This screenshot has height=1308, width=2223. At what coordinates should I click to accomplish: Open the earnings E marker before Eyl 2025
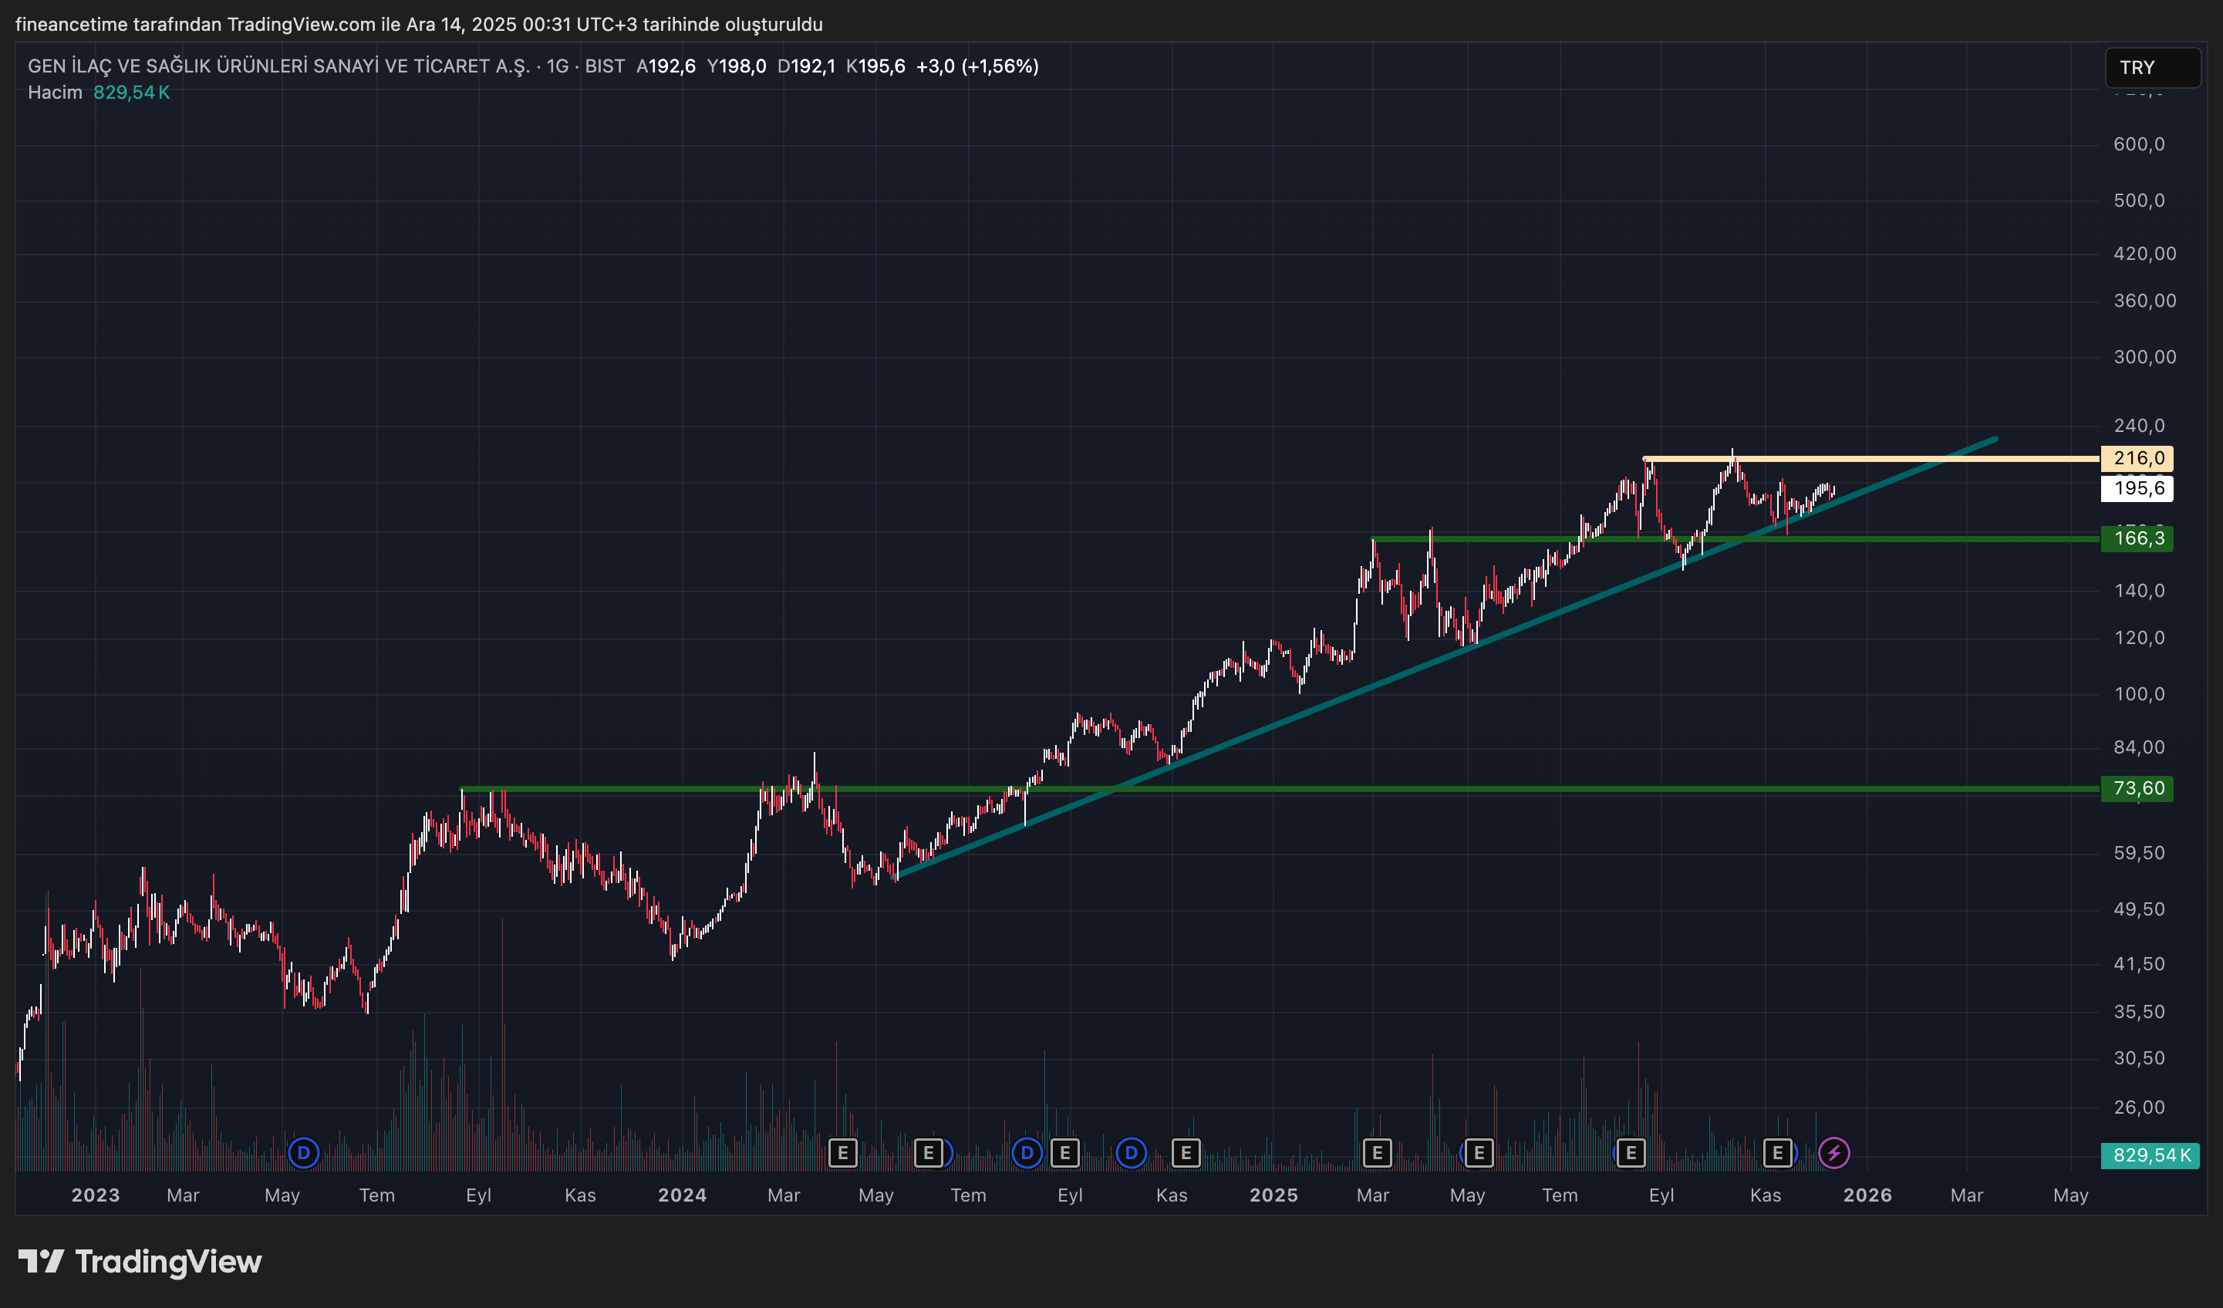point(1630,1153)
